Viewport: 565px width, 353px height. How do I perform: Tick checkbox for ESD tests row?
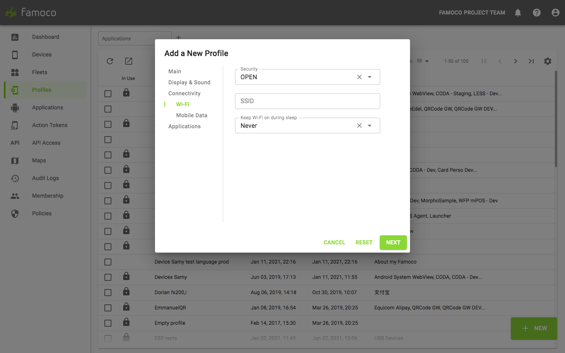pos(108,338)
